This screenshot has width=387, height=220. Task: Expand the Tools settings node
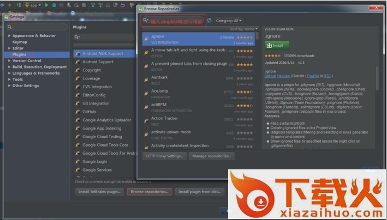(9, 80)
